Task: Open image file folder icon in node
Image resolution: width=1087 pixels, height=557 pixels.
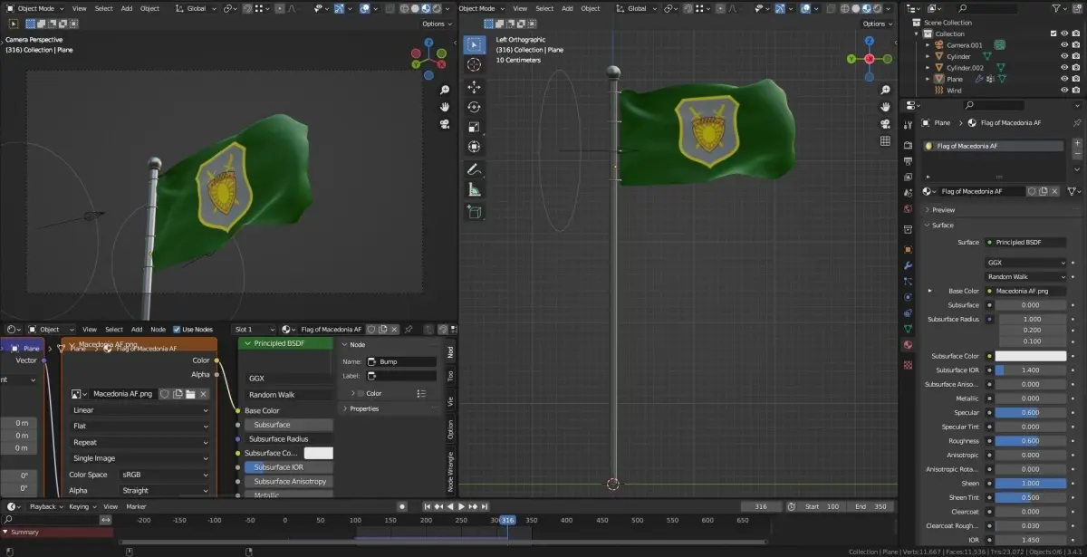Action: click(190, 394)
